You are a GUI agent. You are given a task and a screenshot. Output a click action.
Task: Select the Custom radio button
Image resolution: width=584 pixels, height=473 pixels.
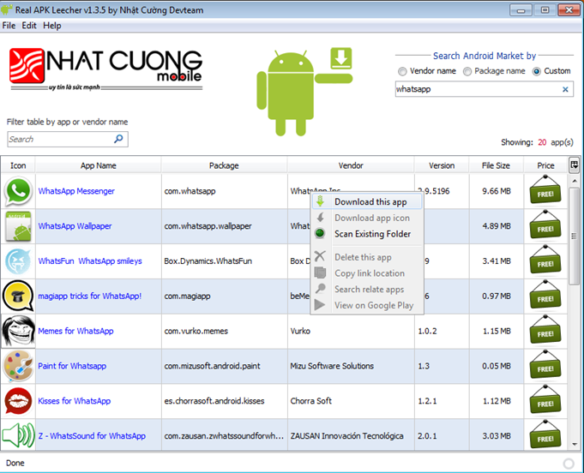tap(536, 71)
